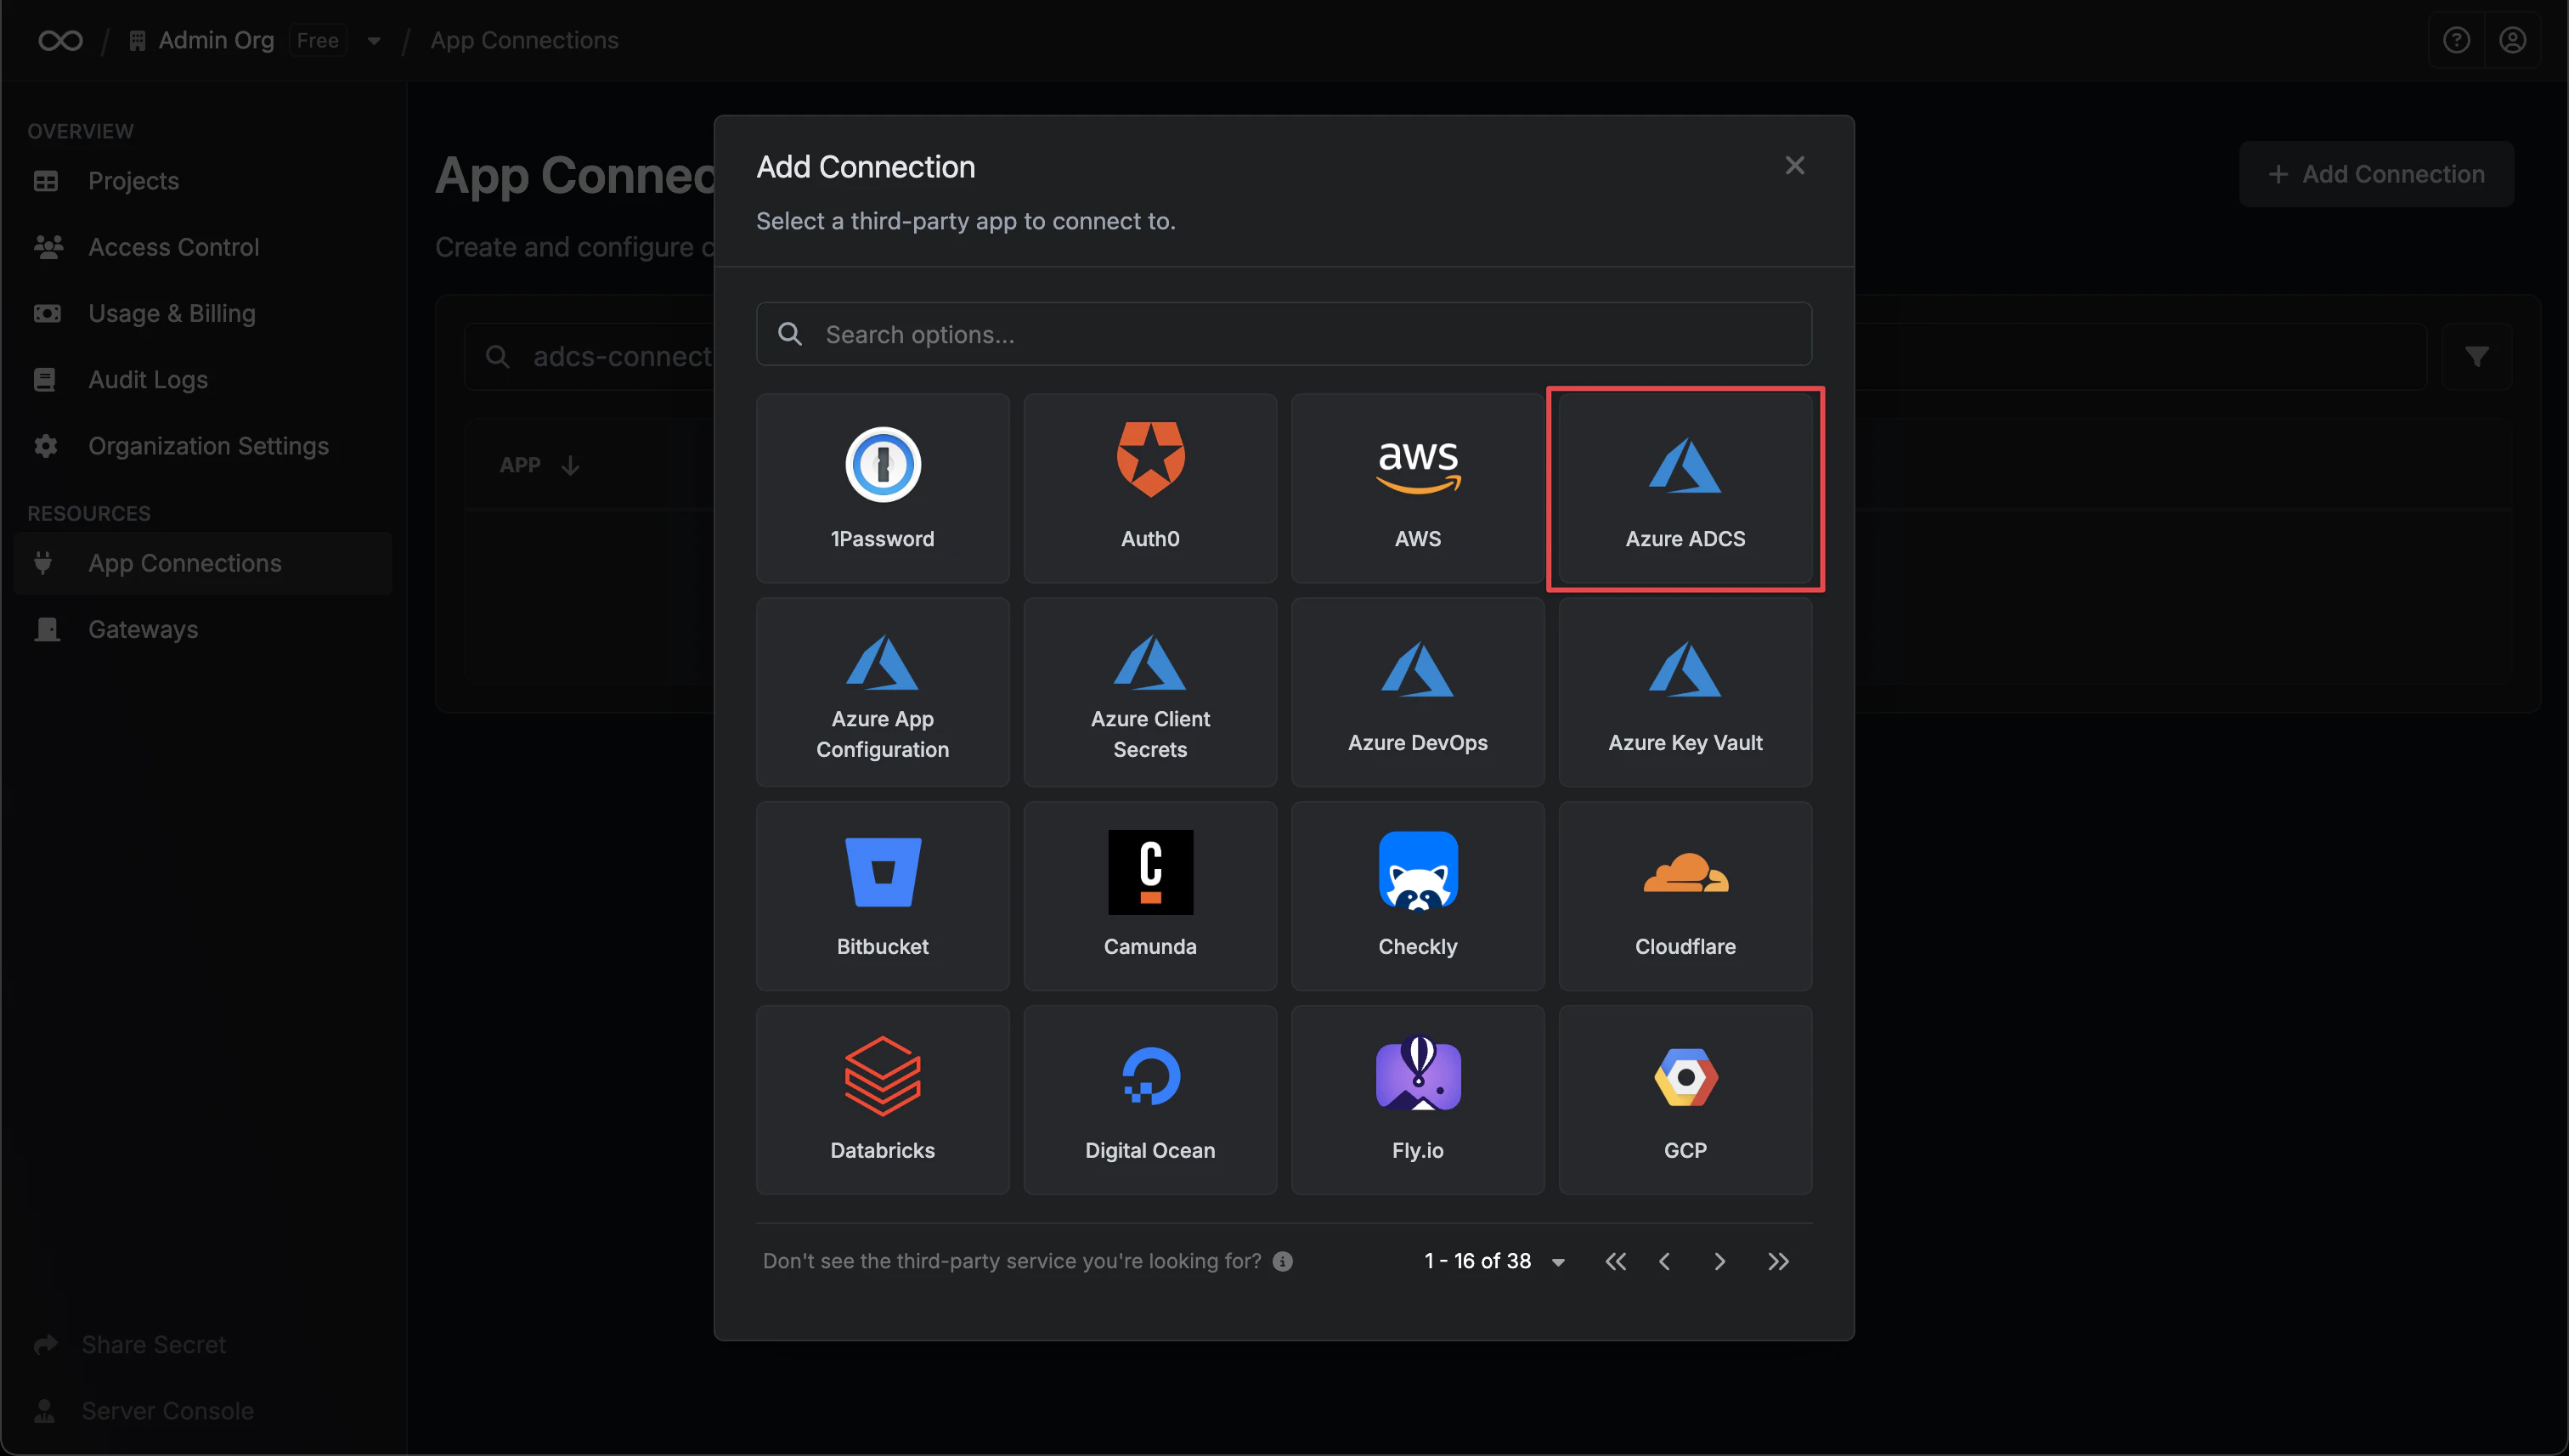Click the Infisical infinity logo
This screenshot has width=2569, height=1456.
(x=60, y=40)
